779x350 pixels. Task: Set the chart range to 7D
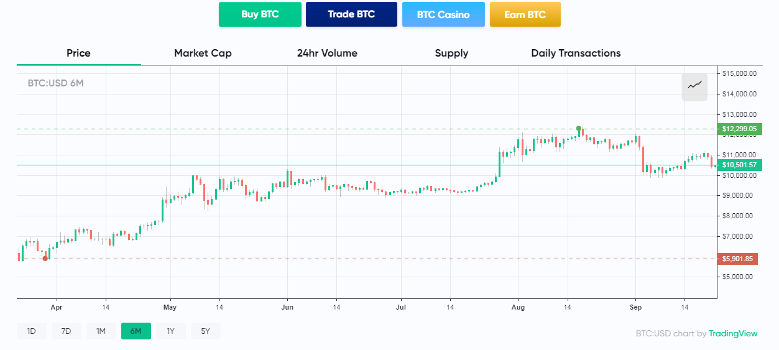point(66,331)
